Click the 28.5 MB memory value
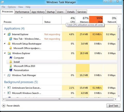 point(84,53)
